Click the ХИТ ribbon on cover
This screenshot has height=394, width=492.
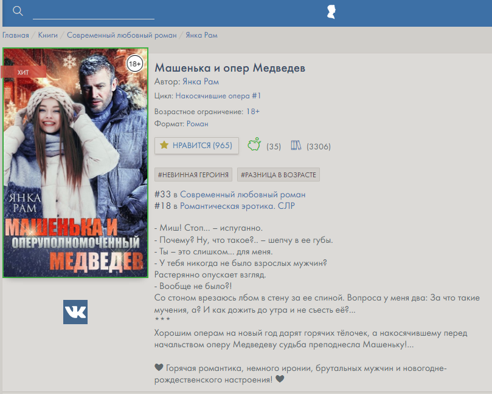point(23,72)
